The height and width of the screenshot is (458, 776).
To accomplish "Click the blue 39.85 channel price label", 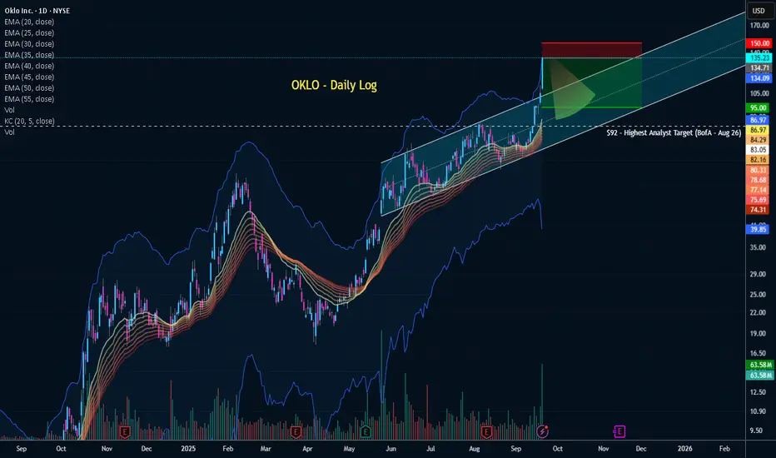I will pos(759,229).
